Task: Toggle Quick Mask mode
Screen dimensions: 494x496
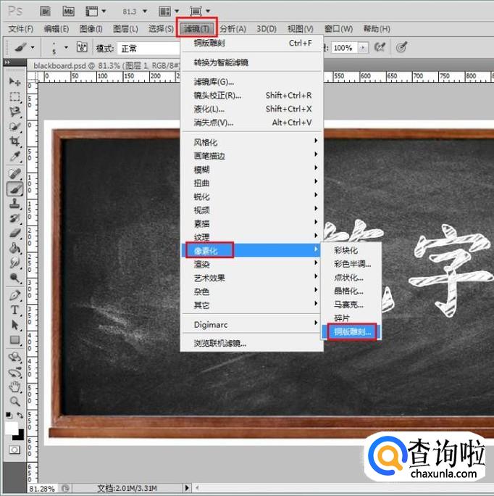Action: click(x=14, y=450)
